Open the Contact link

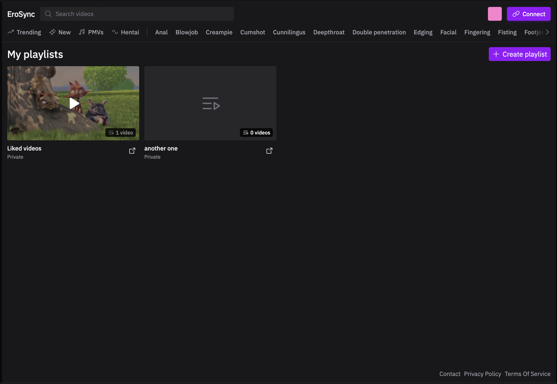(x=450, y=374)
